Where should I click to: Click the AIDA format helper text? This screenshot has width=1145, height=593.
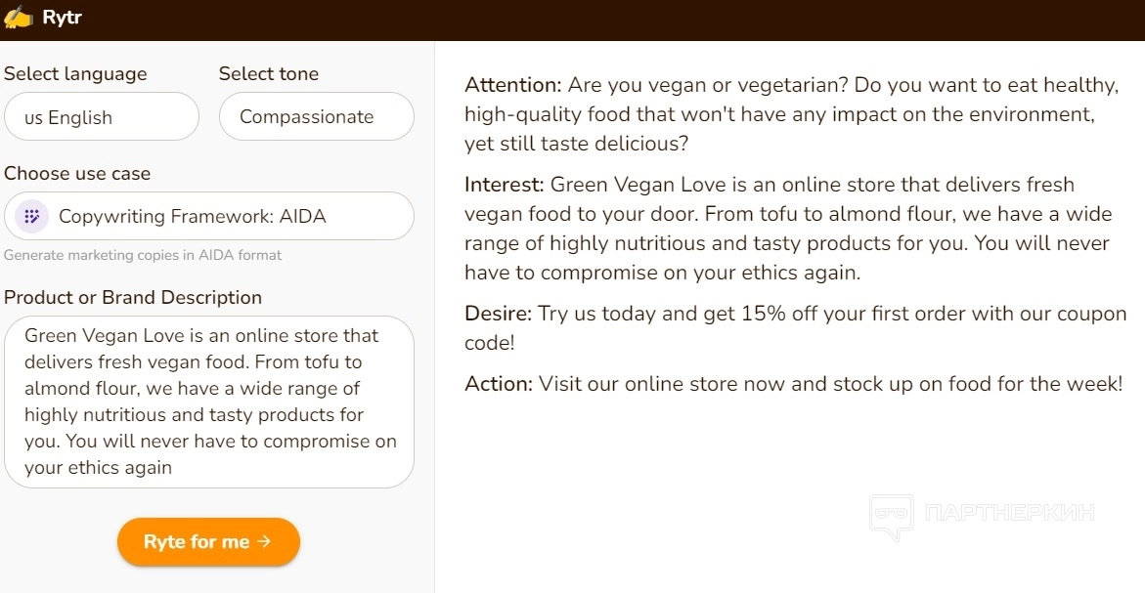click(143, 255)
